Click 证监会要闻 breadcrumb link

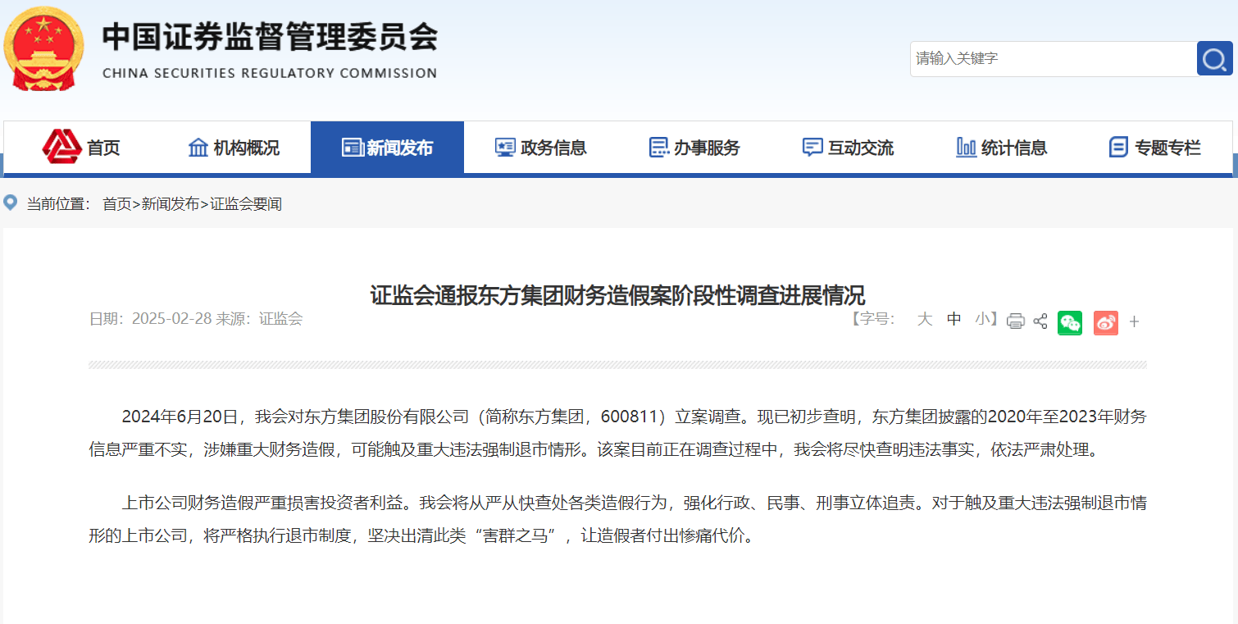tap(246, 204)
